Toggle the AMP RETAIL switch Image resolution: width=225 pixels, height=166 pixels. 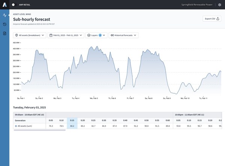click(x=15, y=5)
